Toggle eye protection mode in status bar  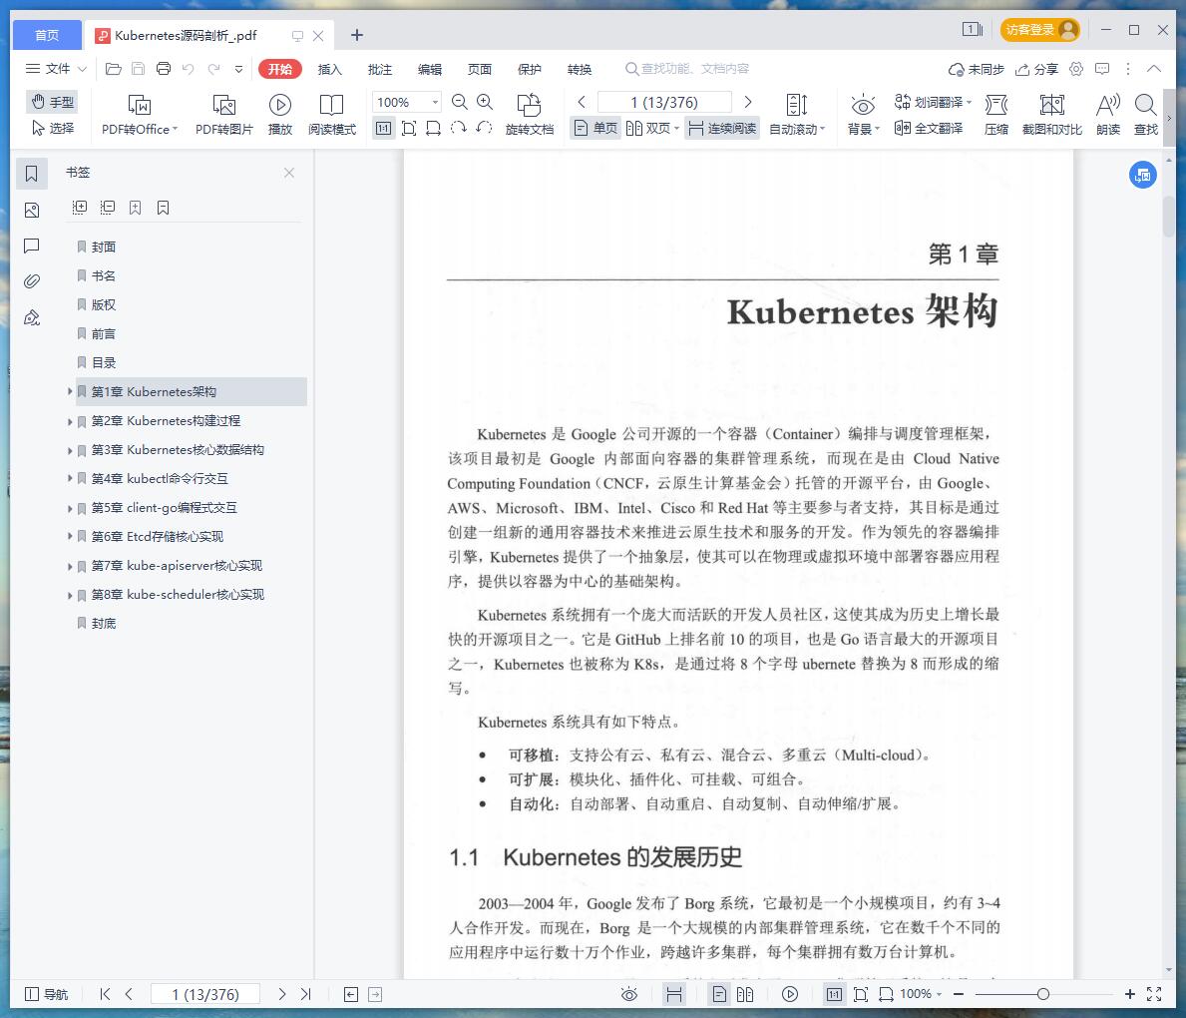pos(629,994)
